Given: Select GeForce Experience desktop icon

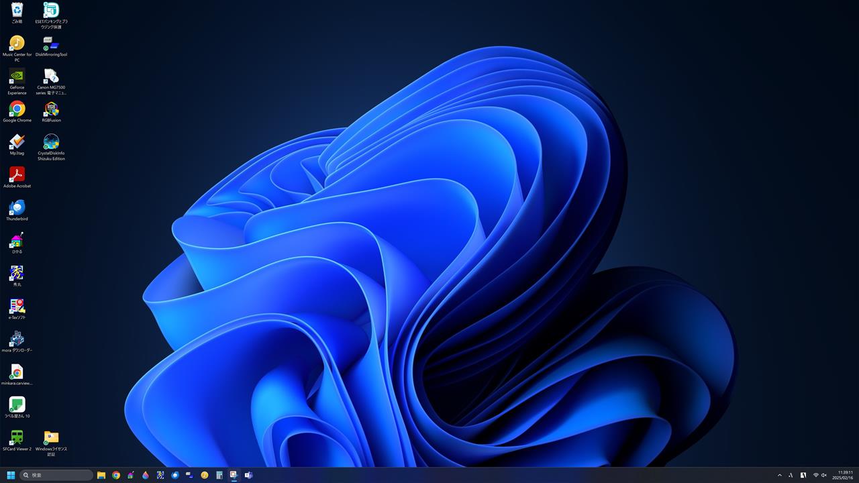Looking at the screenshot, I should [x=17, y=81].
